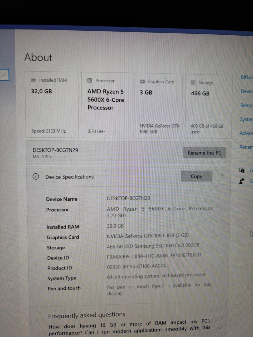Open the Device Manager link
This screenshot has width=253, height=337.
(247, 91)
